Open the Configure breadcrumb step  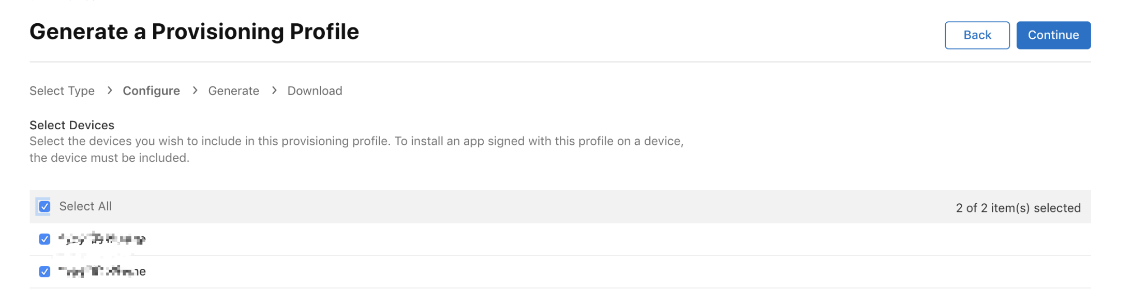coord(151,90)
